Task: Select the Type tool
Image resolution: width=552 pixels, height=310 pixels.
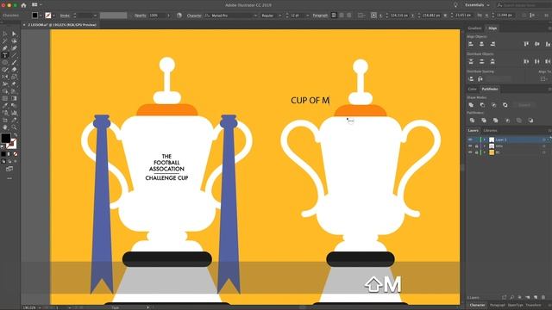Action: pyautogui.click(x=5, y=55)
